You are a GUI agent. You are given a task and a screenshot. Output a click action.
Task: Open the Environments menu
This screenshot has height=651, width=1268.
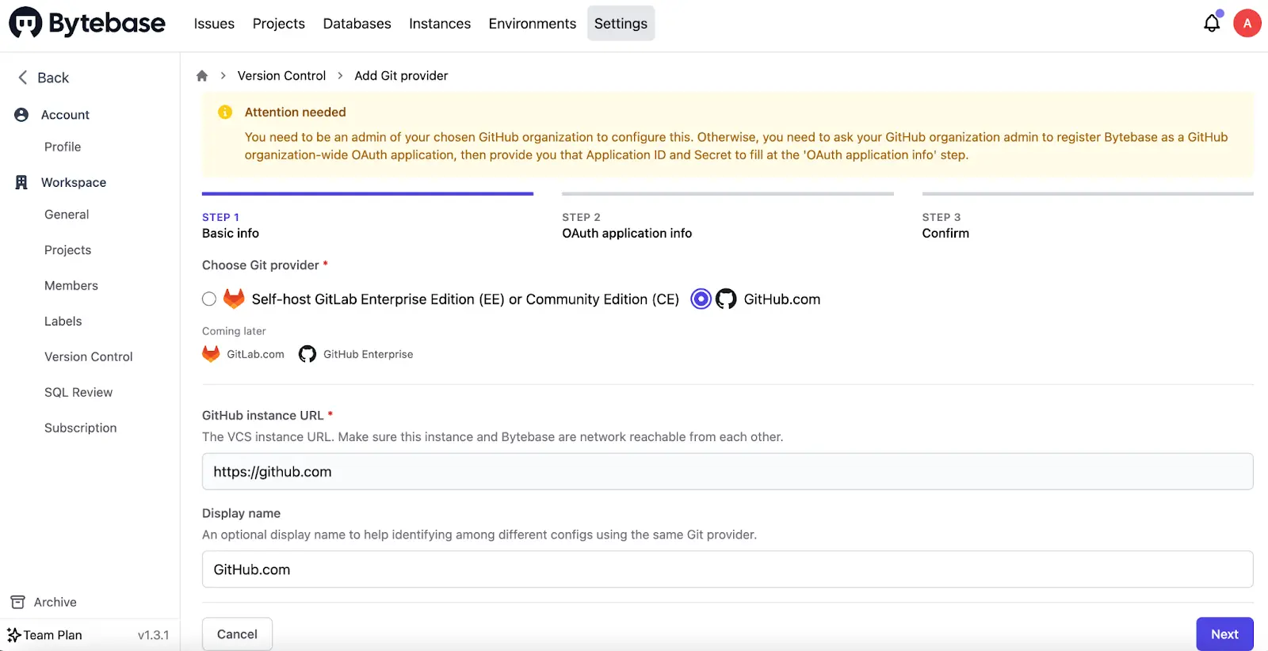click(x=533, y=24)
